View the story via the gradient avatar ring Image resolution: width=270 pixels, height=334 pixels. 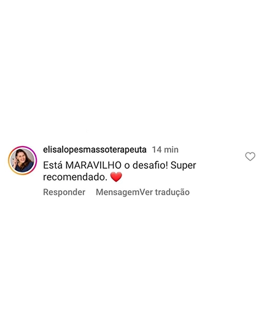[x=22, y=160]
